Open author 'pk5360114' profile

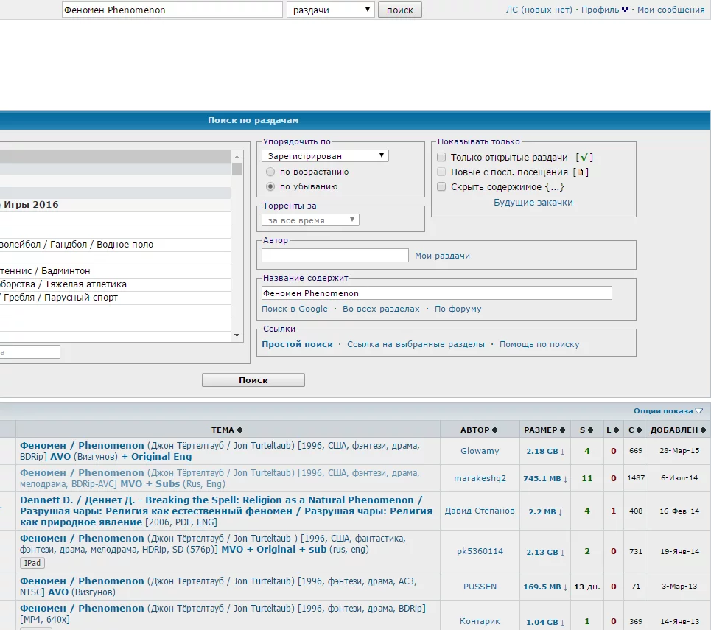[x=480, y=551]
